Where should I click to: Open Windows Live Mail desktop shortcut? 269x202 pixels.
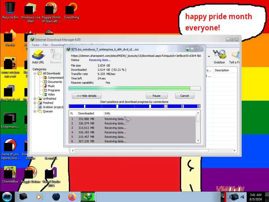[30, 12]
